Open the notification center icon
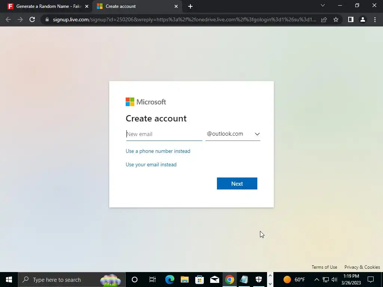383x287 pixels. click(x=371, y=280)
